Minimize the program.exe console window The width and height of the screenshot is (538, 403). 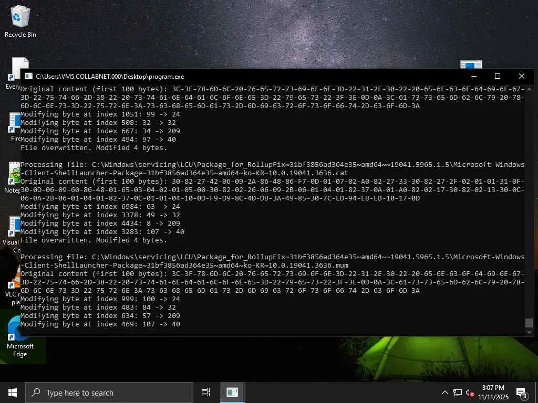[474, 77]
